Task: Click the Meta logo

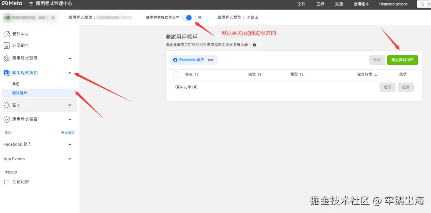Action: pyautogui.click(x=12, y=4)
